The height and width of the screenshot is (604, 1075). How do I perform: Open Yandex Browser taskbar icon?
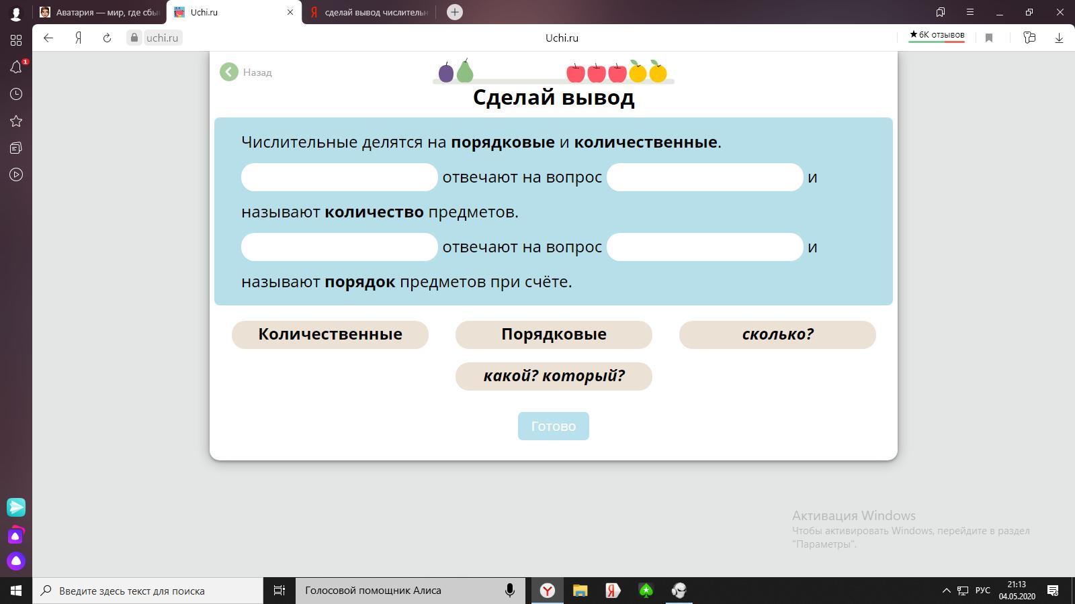click(x=548, y=591)
